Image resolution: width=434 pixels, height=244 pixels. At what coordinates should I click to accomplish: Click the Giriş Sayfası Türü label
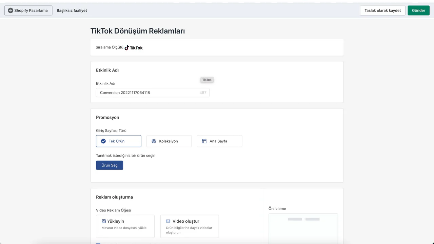(111, 130)
